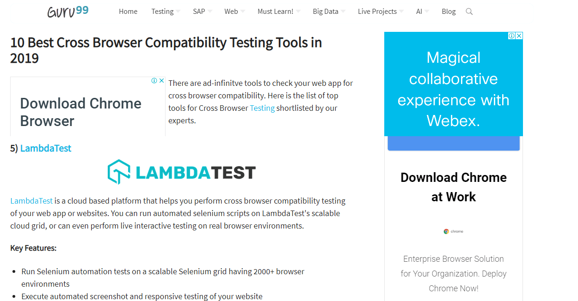The image size is (578, 301).
Task: Go to Home in navigation
Action: [x=128, y=12]
